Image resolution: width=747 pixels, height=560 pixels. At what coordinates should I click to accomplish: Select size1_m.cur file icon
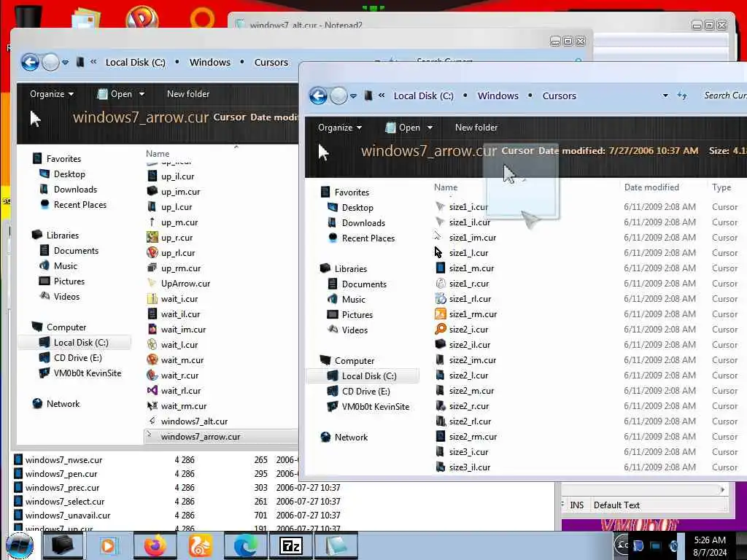(x=441, y=268)
